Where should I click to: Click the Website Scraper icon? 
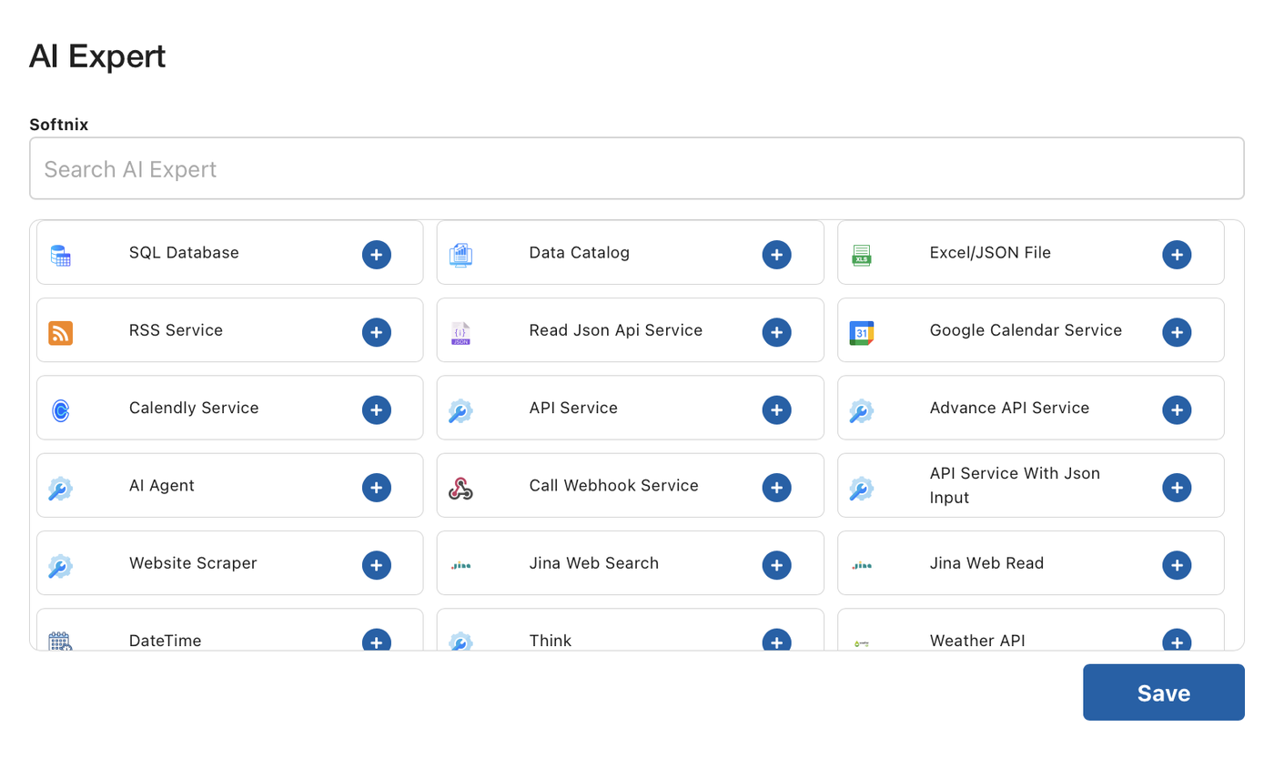click(60, 566)
